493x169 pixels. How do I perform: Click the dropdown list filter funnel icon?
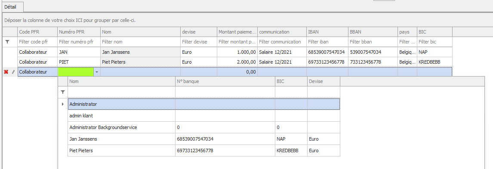[x=63, y=92]
